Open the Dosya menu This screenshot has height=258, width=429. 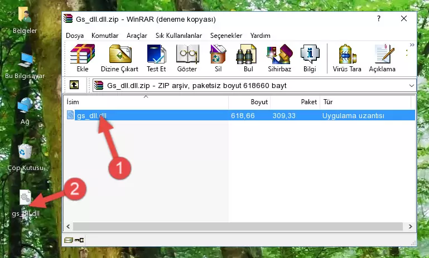(75, 36)
